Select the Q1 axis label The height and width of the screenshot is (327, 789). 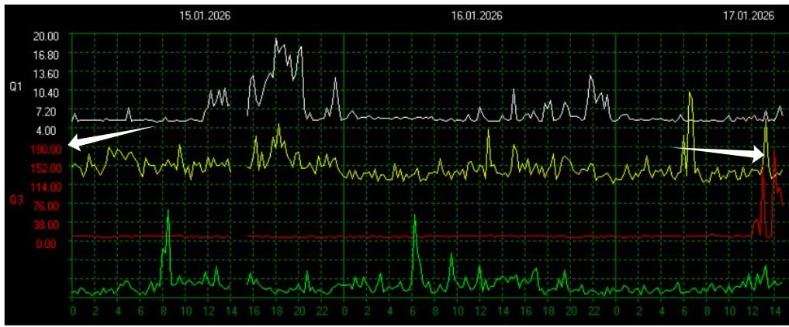point(16,86)
